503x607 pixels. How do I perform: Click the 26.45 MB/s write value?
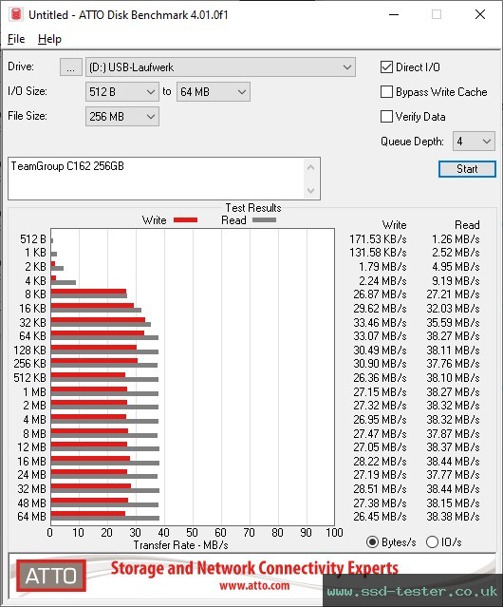[x=380, y=517]
